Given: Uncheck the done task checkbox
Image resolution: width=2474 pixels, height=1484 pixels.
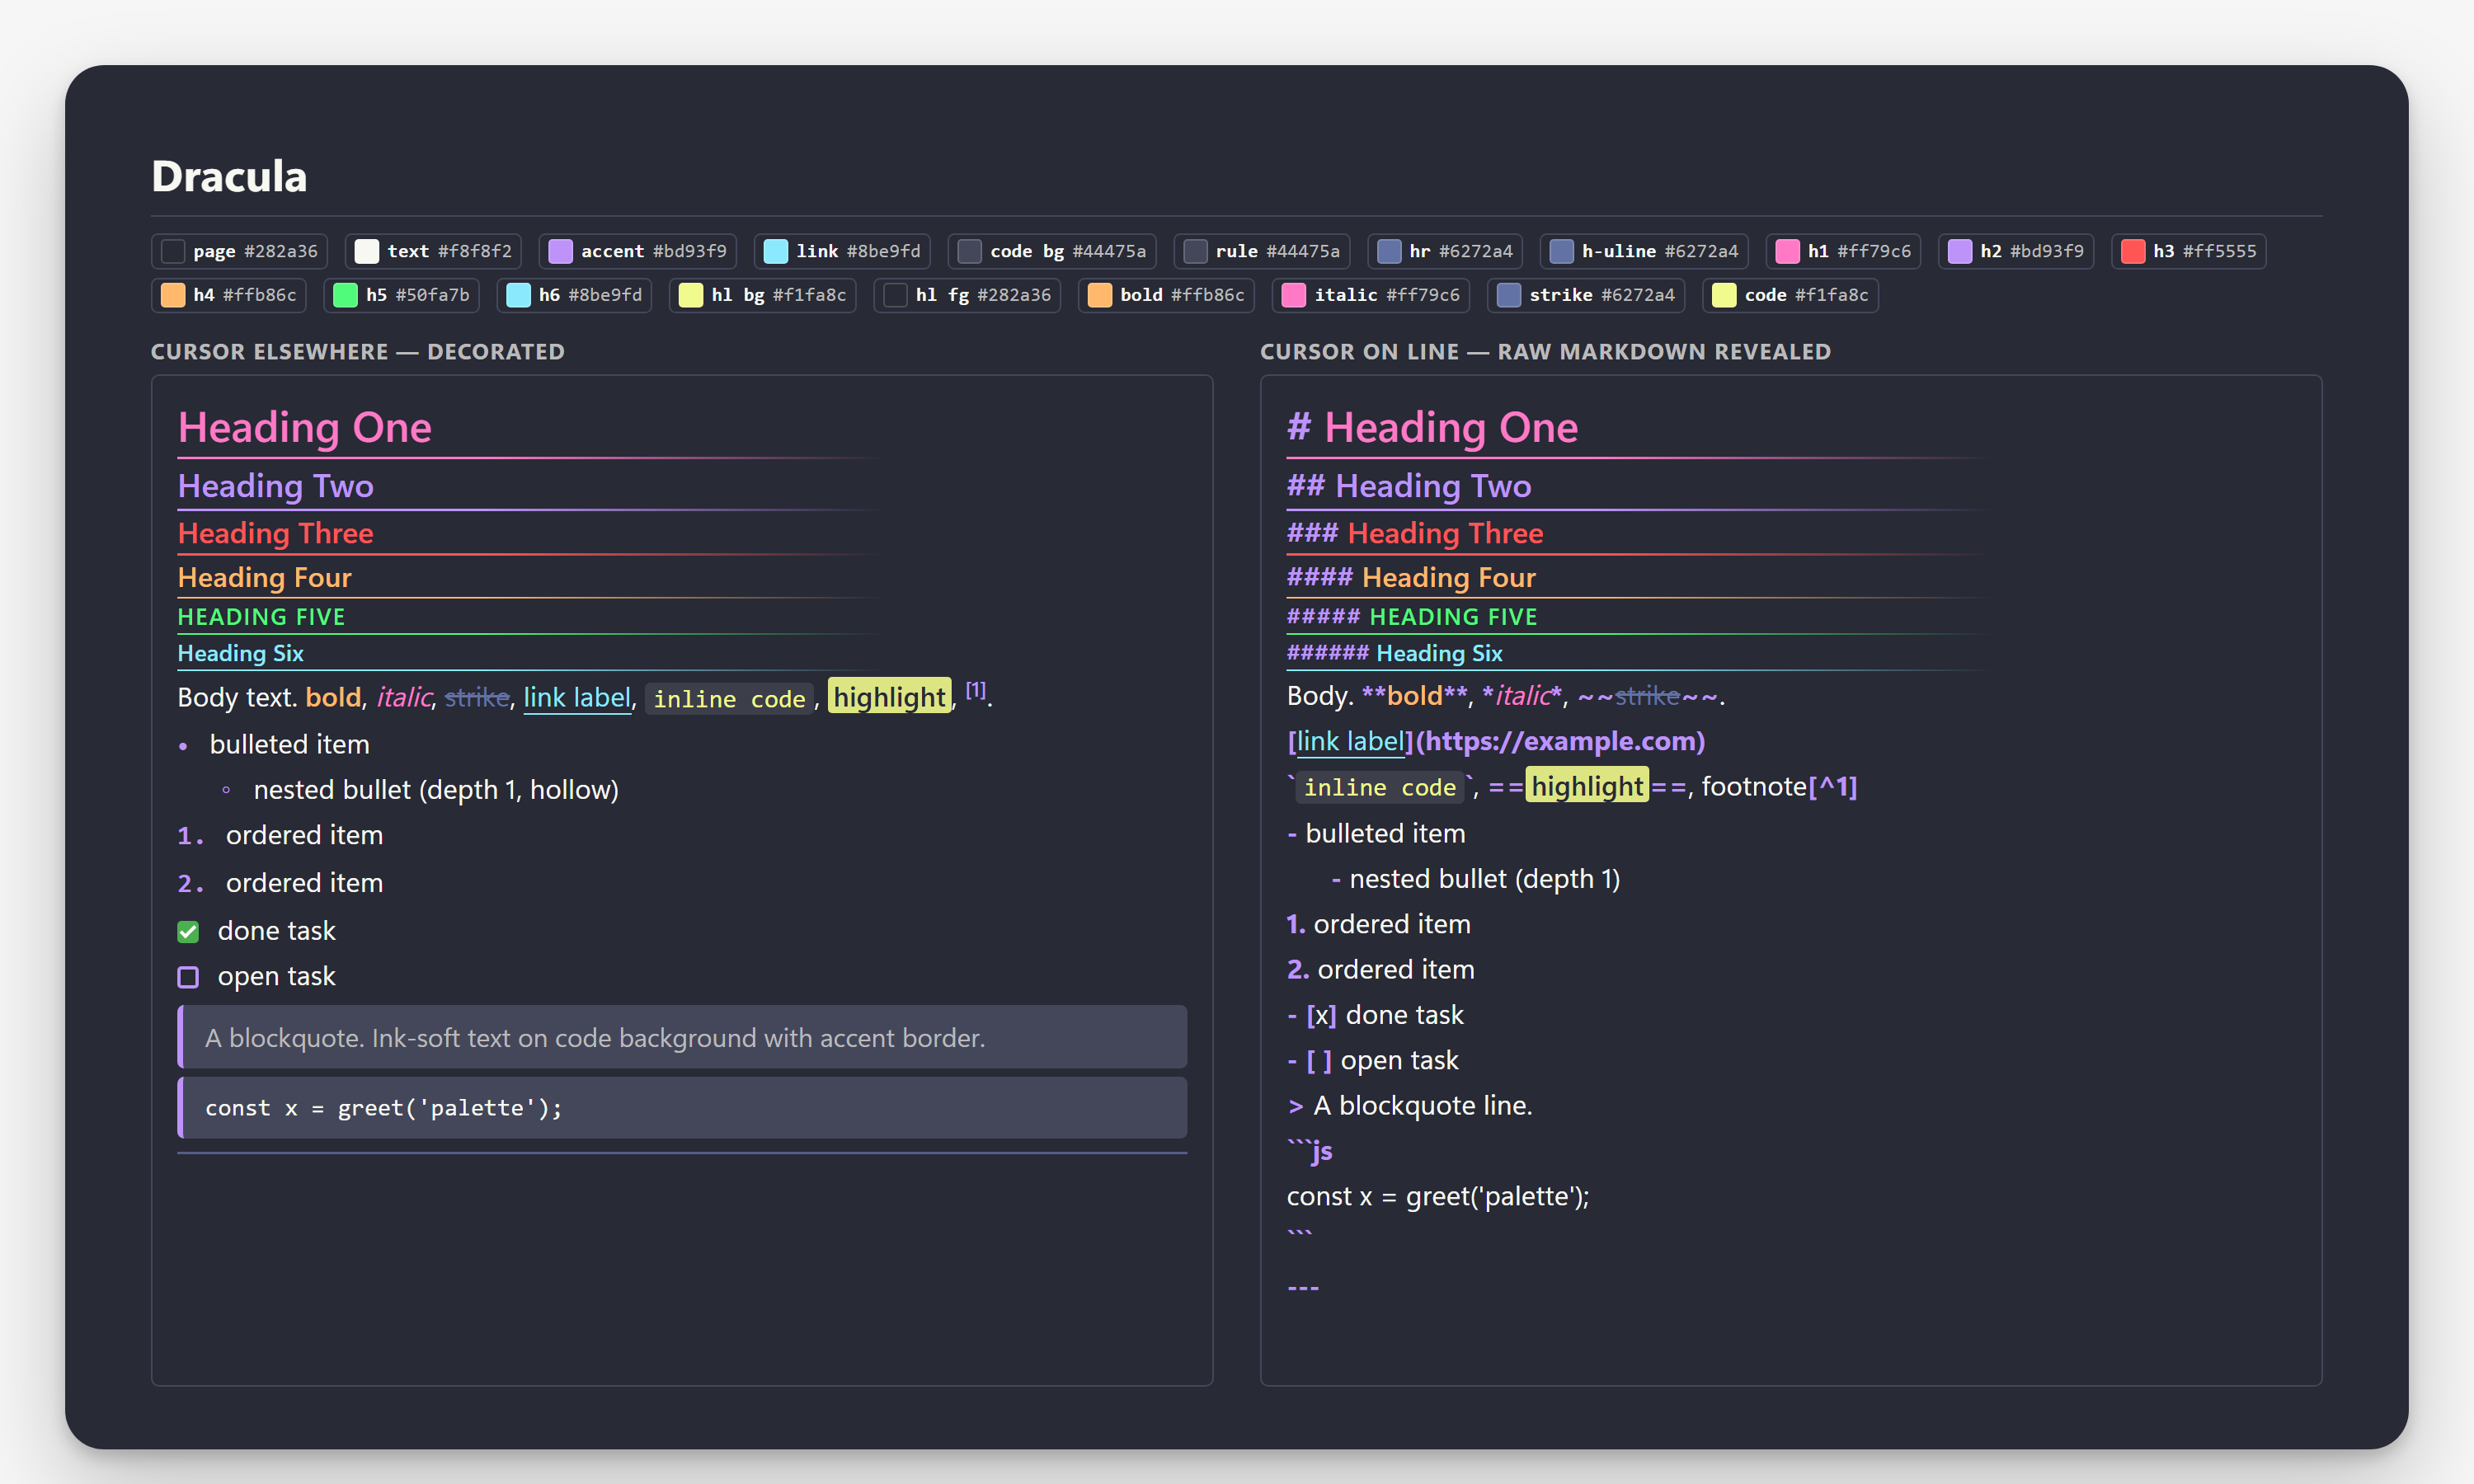Looking at the screenshot, I should (188, 932).
